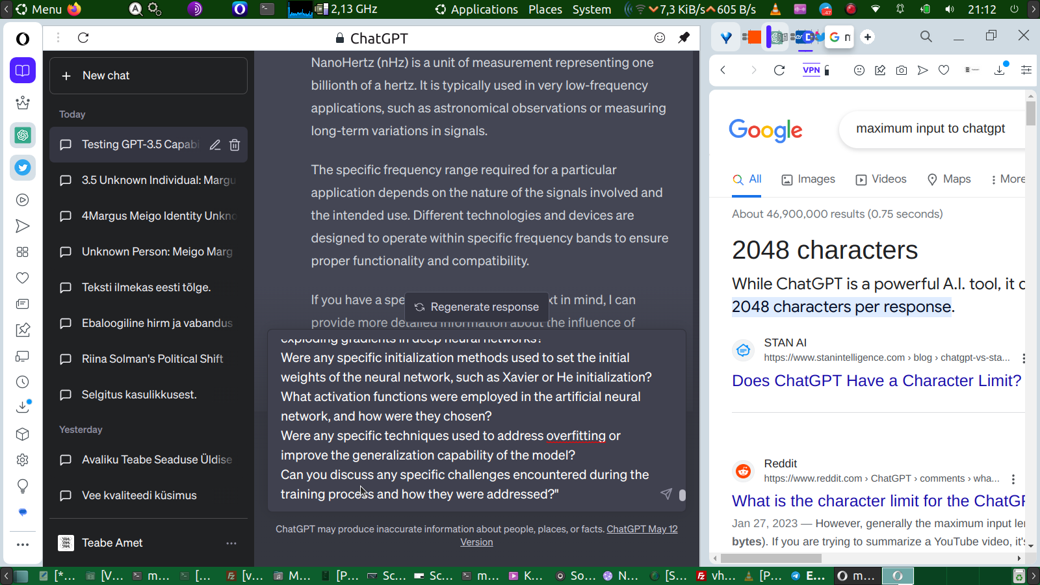The height and width of the screenshot is (585, 1040).
Task: Open the Places menu in top panel
Action: pyautogui.click(x=545, y=9)
